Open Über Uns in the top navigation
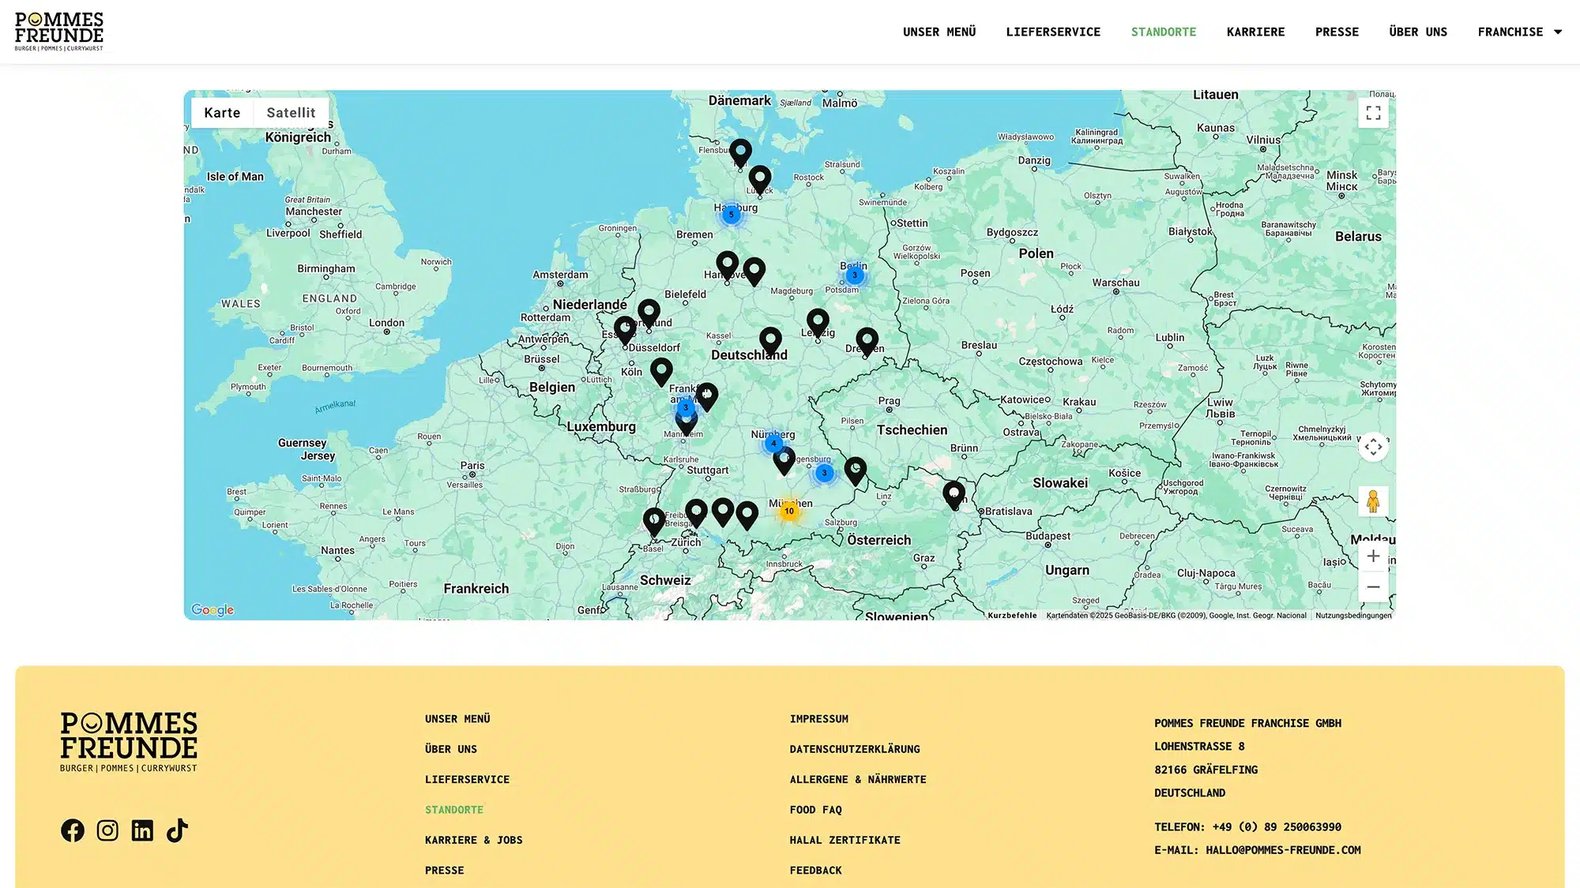This screenshot has height=888, width=1580. click(x=1418, y=32)
